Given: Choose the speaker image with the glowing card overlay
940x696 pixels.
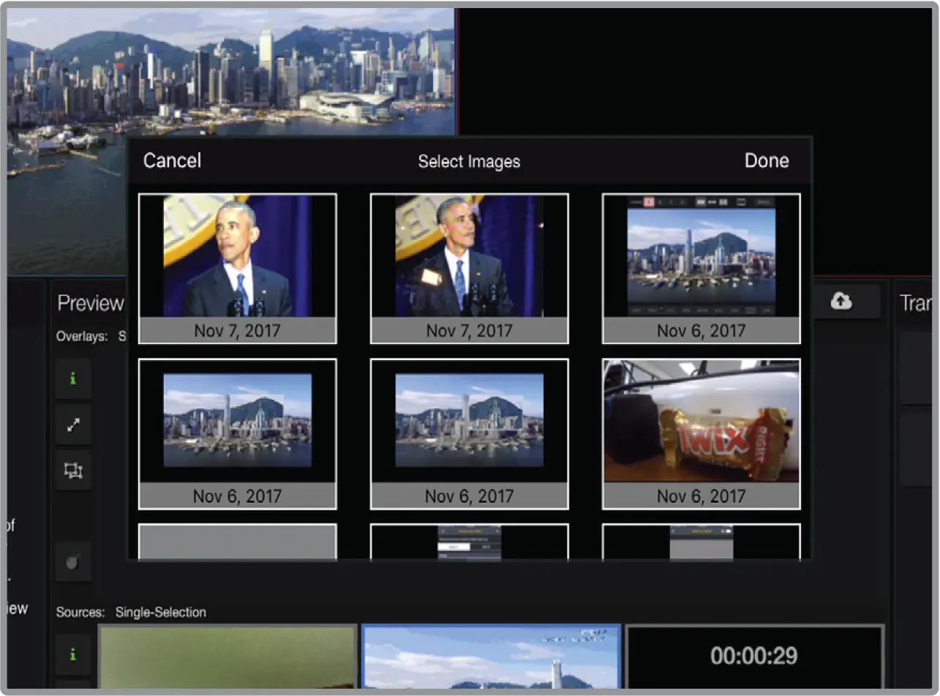Looking at the screenshot, I should click(x=469, y=269).
